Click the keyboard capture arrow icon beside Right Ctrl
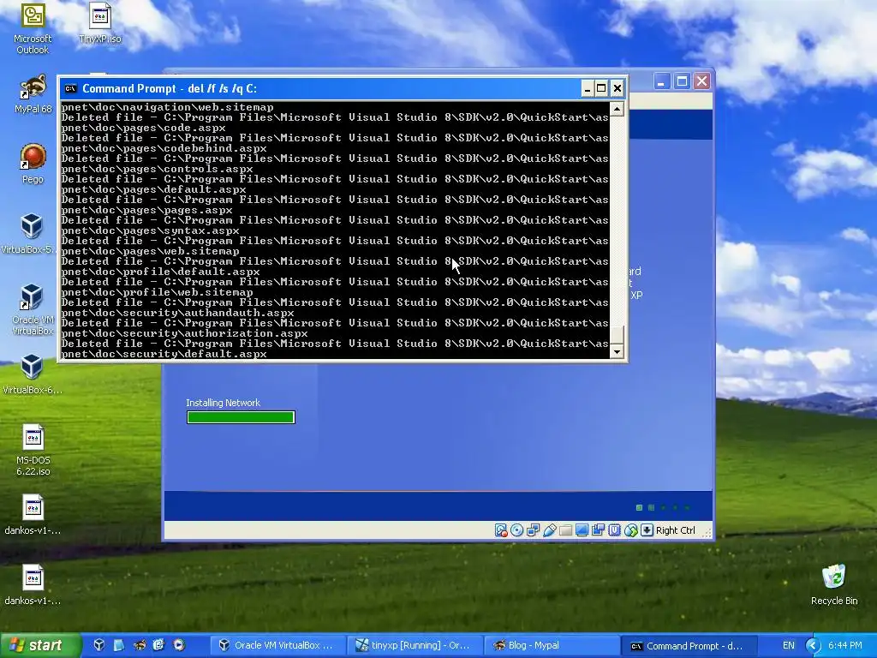 click(x=647, y=529)
